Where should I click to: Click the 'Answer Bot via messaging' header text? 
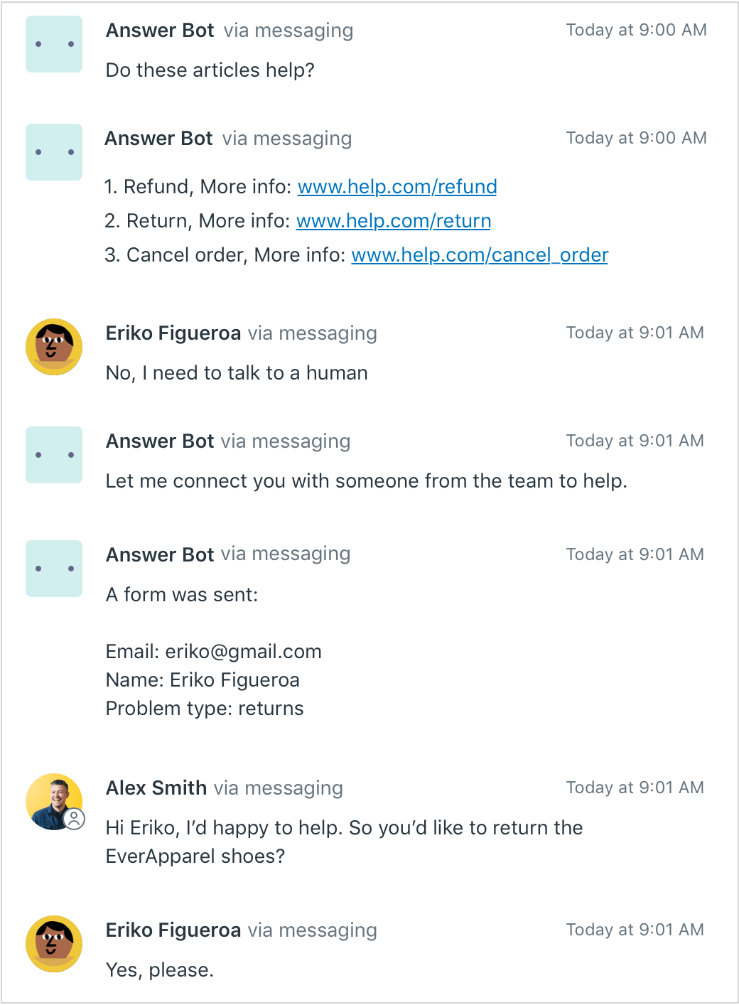pos(229,30)
